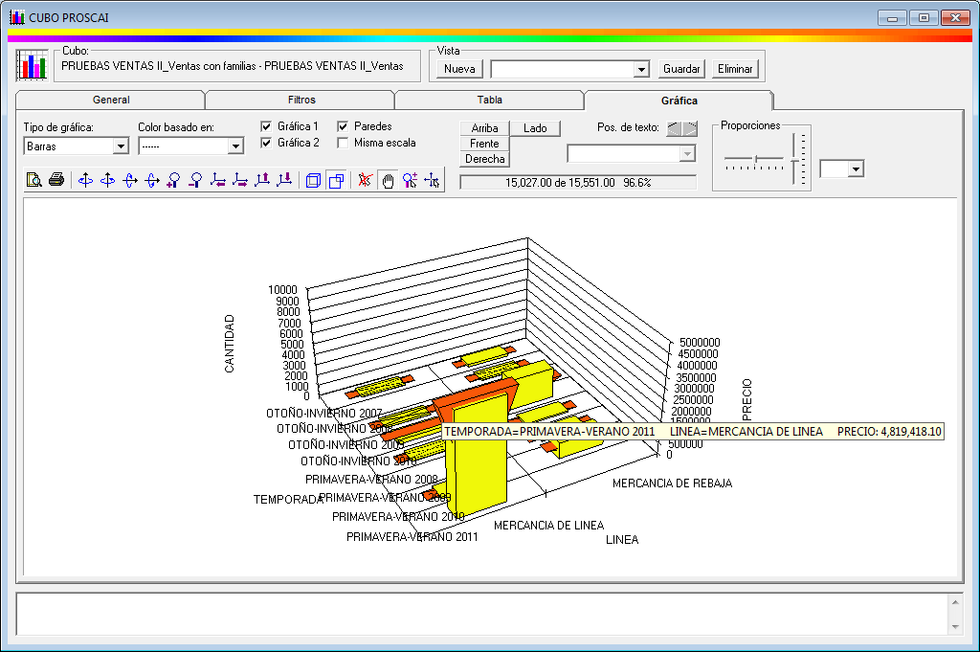
Task: Click the bottom text area scroll-down arrow
Action: (955, 626)
